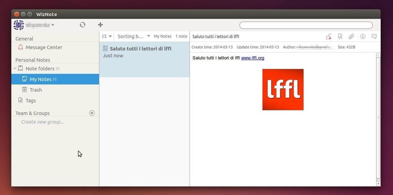Open the comments speech bubble icon
This screenshot has width=393, height=195.
click(x=374, y=37)
